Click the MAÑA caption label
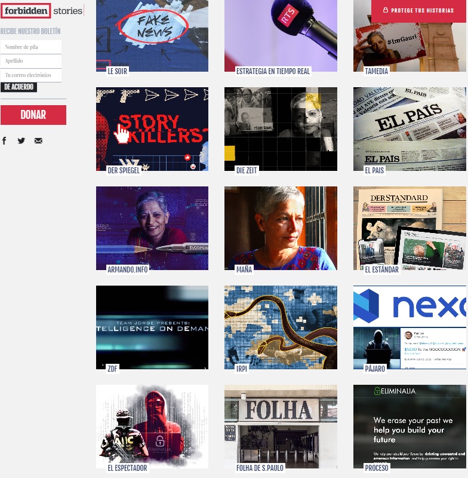The height and width of the screenshot is (478, 468). coord(244,269)
